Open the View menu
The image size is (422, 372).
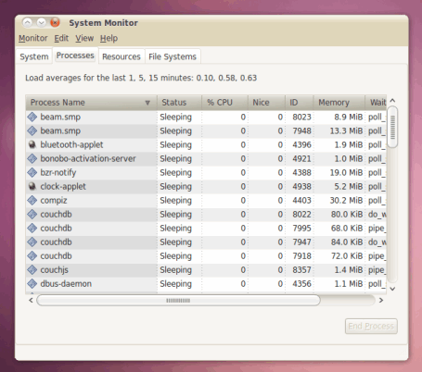[x=84, y=38]
